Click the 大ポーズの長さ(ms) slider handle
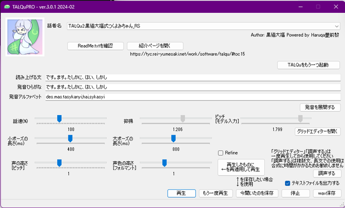345x208 pixels. coord(174,138)
